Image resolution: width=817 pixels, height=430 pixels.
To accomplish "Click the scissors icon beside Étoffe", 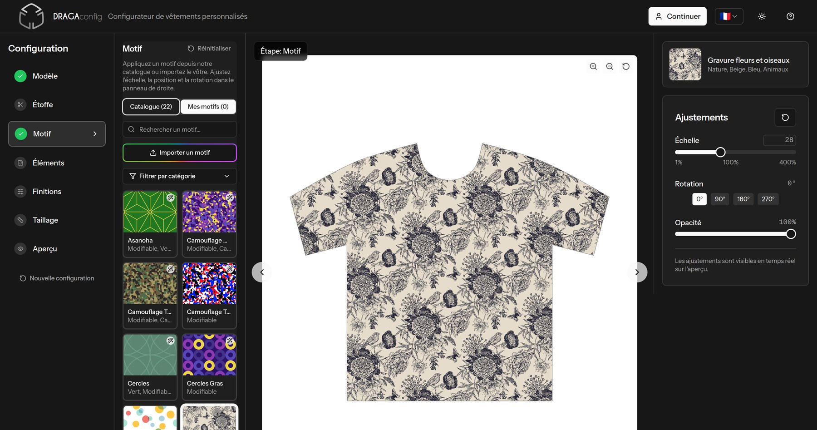I will (20, 105).
